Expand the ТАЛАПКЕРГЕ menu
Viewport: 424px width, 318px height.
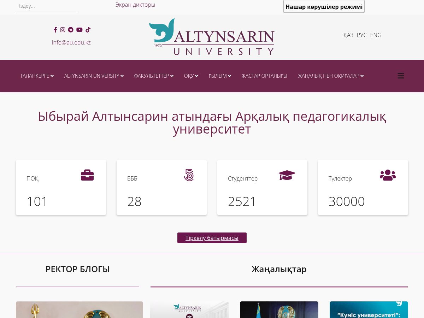click(37, 76)
